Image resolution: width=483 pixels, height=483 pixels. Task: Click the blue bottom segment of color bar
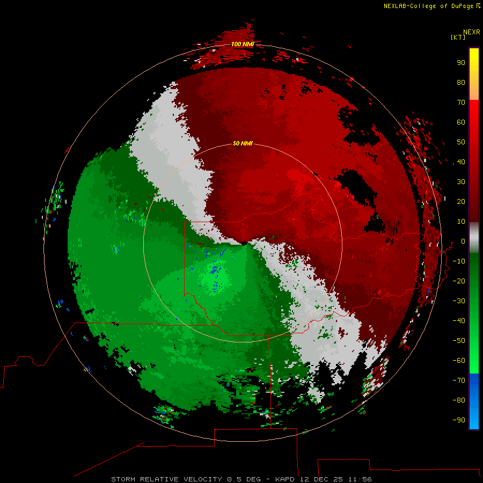[x=474, y=401]
